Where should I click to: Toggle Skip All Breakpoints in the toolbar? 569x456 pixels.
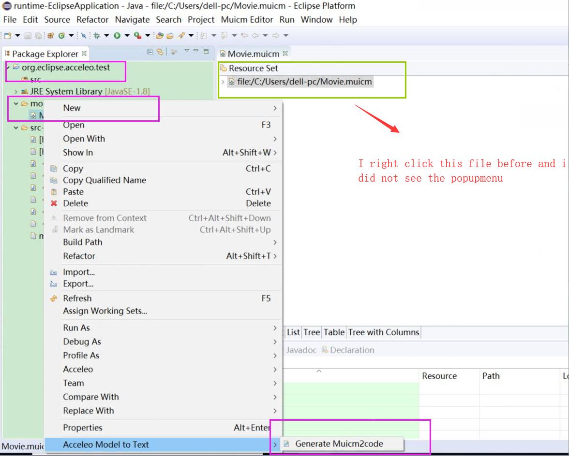pyautogui.click(x=84, y=35)
